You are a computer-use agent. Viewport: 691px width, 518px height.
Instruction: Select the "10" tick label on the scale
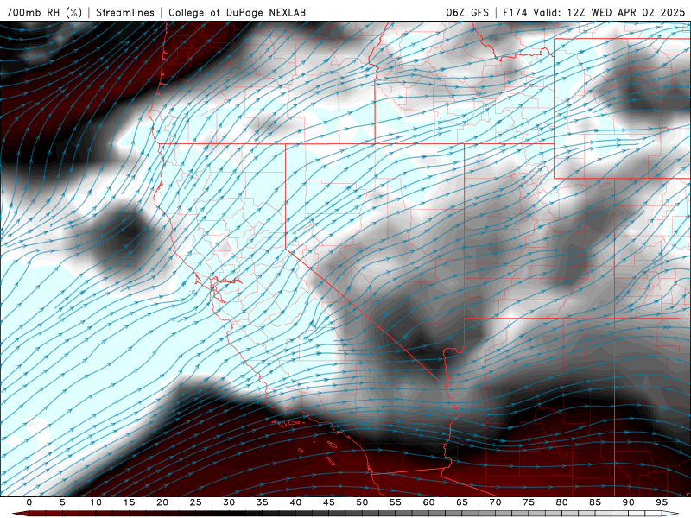point(96,502)
